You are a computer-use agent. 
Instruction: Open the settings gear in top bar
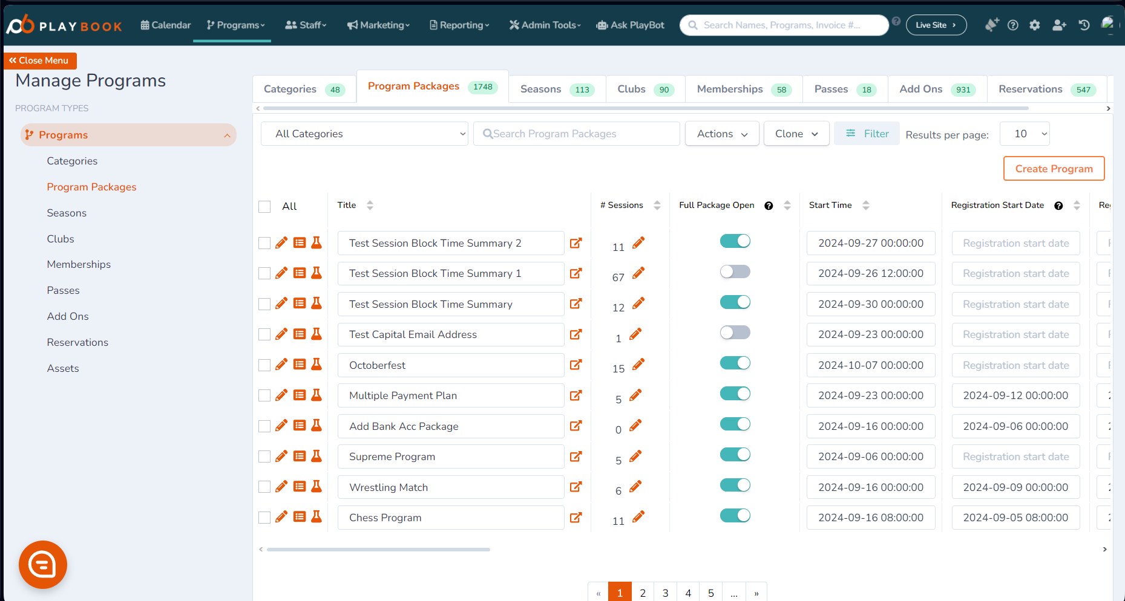(1035, 25)
